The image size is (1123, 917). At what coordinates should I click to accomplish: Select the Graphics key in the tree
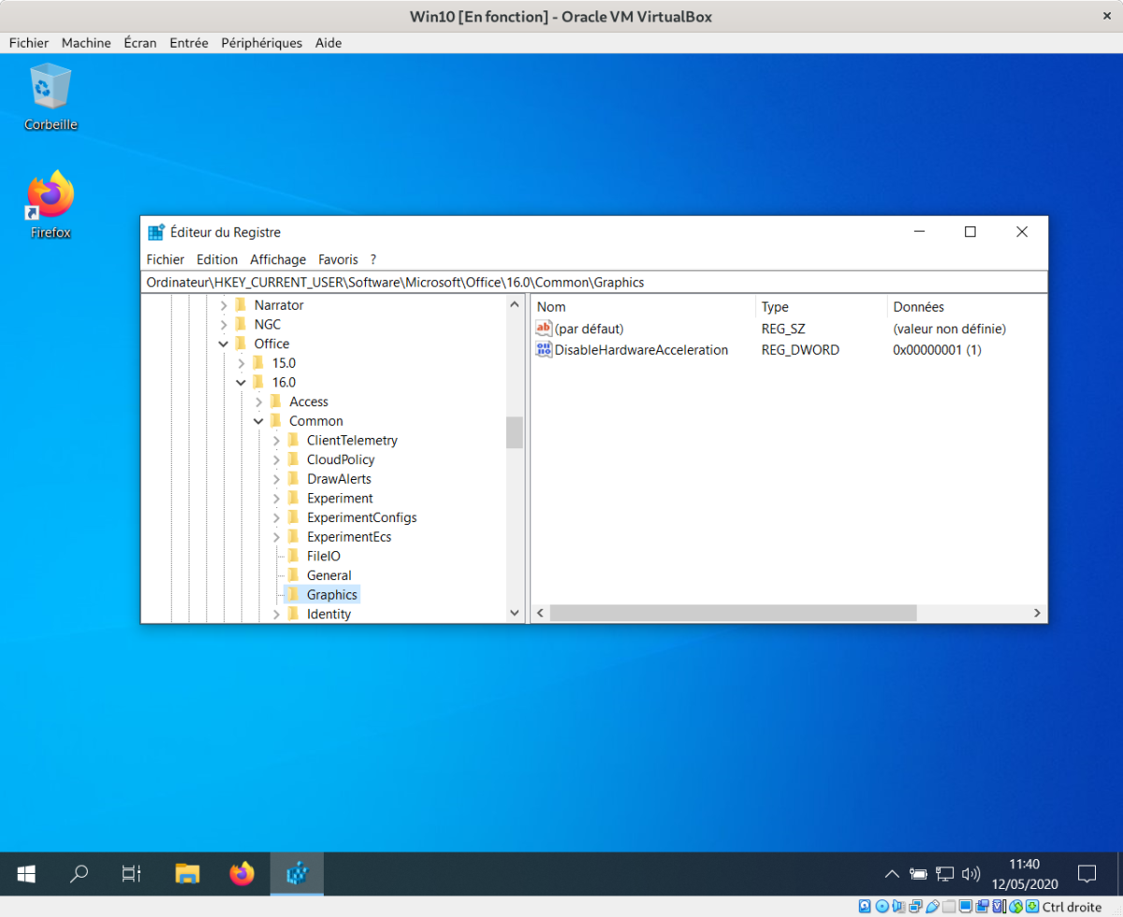click(x=331, y=594)
